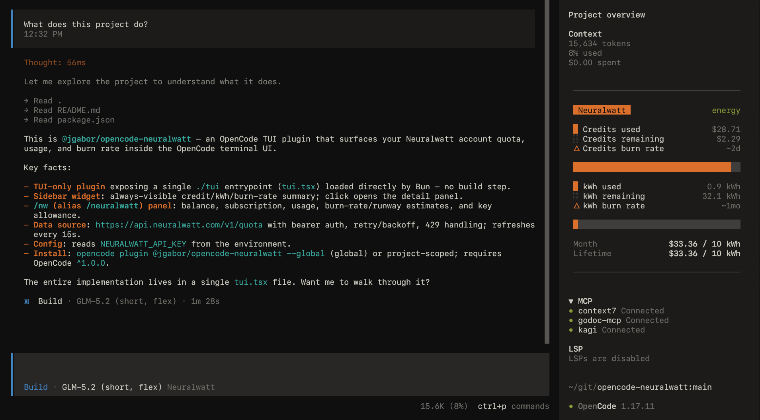The width and height of the screenshot is (760, 420).
Task: Click the ~2d credits burn rate value
Action: (733, 148)
